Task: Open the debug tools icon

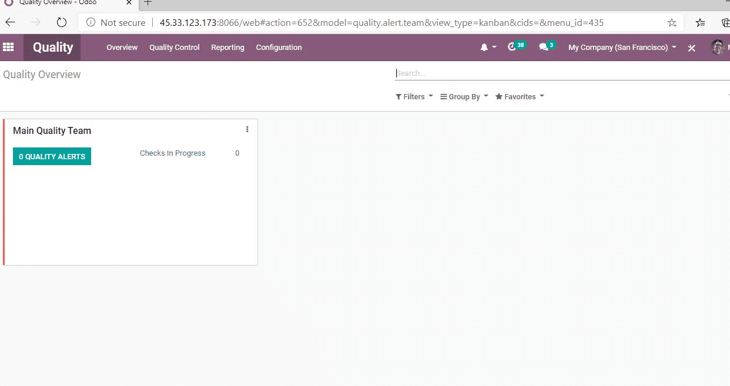Action: click(692, 48)
